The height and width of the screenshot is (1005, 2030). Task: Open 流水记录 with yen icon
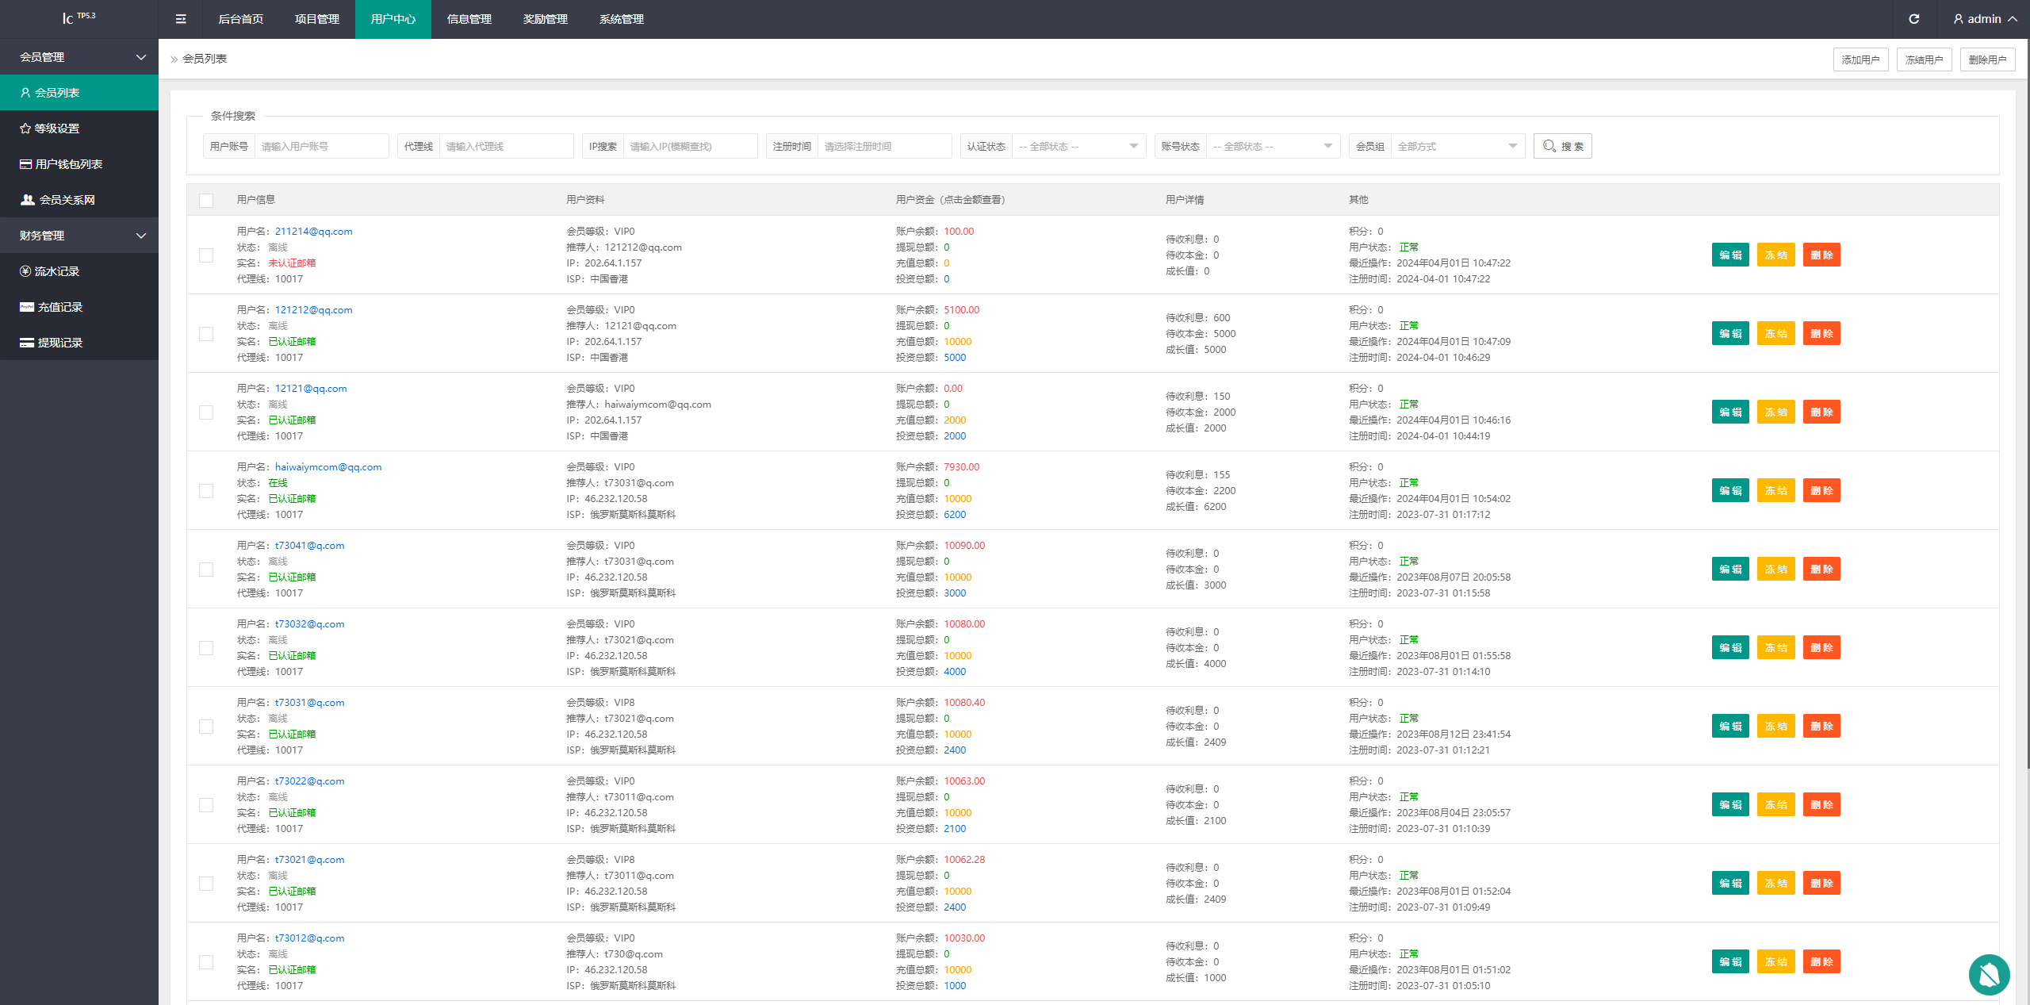(56, 271)
